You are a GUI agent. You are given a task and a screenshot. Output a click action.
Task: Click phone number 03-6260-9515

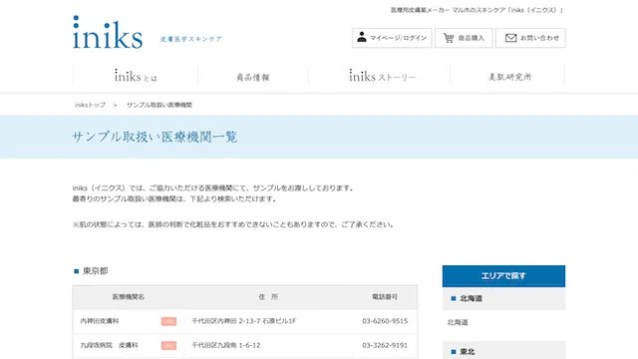coord(385,321)
